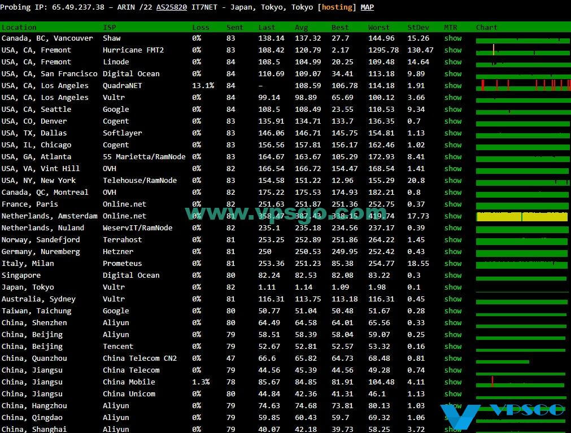Show MTR for Nuland WeservIT/RamNode
571x433 pixels.
click(453, 228)
